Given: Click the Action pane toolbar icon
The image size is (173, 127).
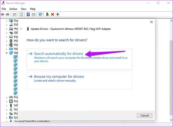Looking at the screenshot, I should (34, 14).
